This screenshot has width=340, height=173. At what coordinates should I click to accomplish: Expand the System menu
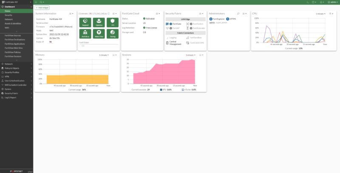(17, 89)
